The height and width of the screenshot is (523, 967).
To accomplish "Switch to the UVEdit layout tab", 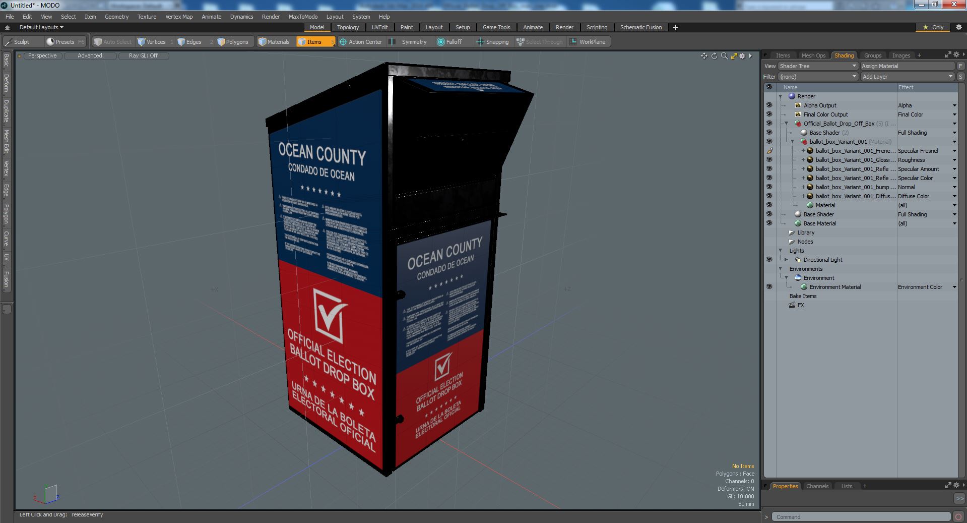I will (379, 27).
